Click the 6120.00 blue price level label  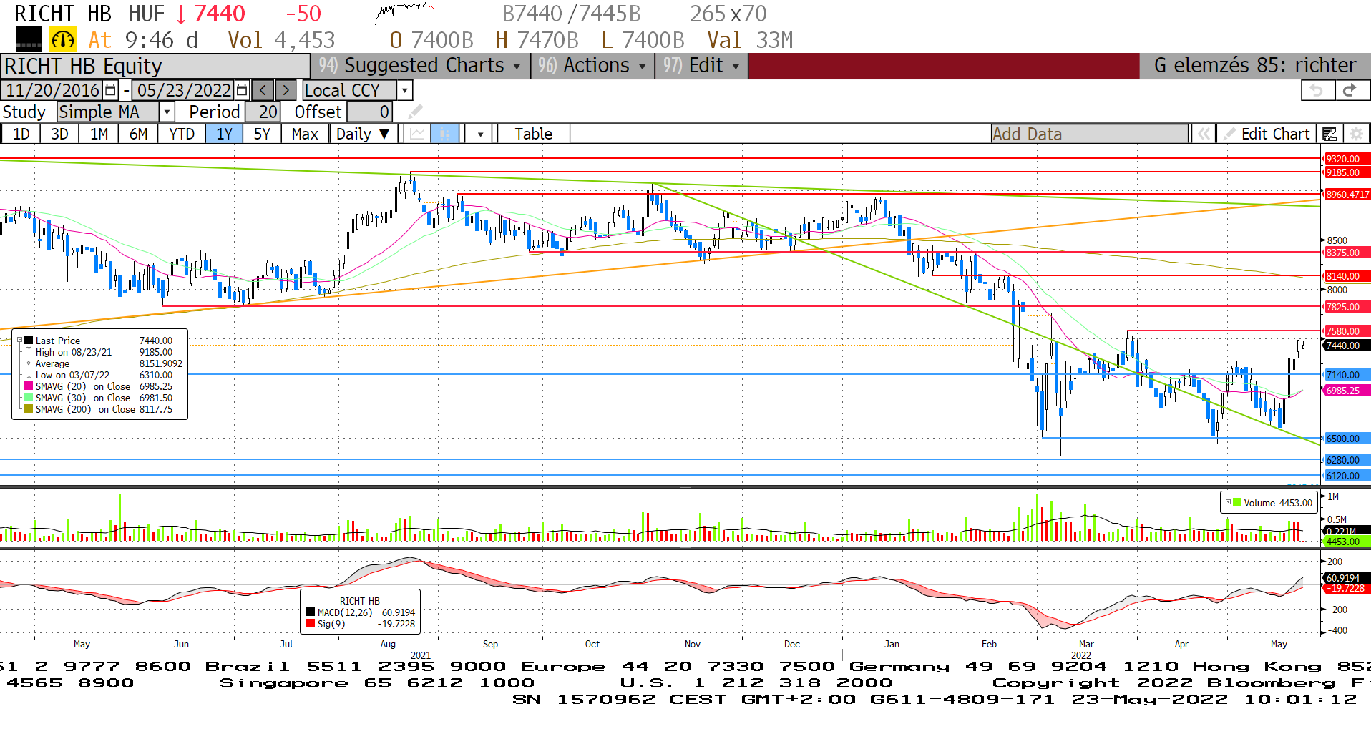pos(1346,476)
